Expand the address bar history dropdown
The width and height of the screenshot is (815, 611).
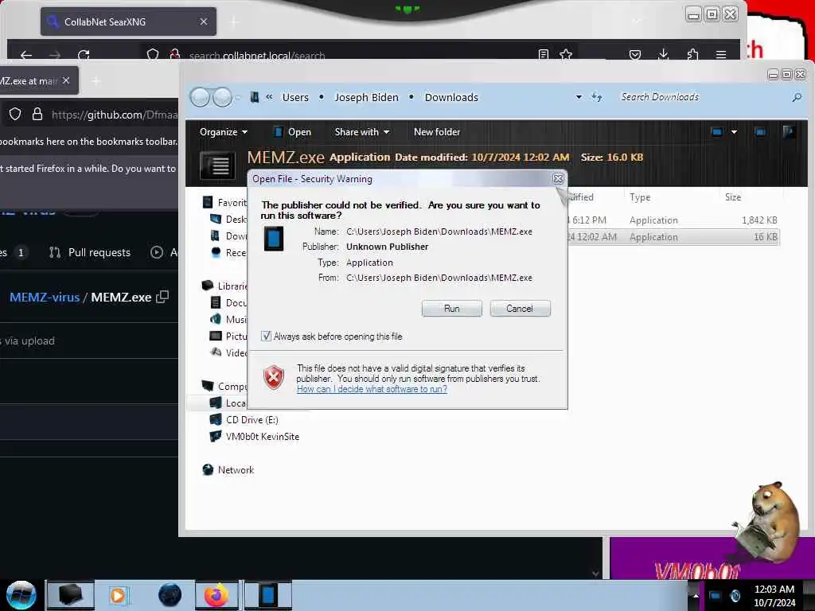click(x=579, y=97)
